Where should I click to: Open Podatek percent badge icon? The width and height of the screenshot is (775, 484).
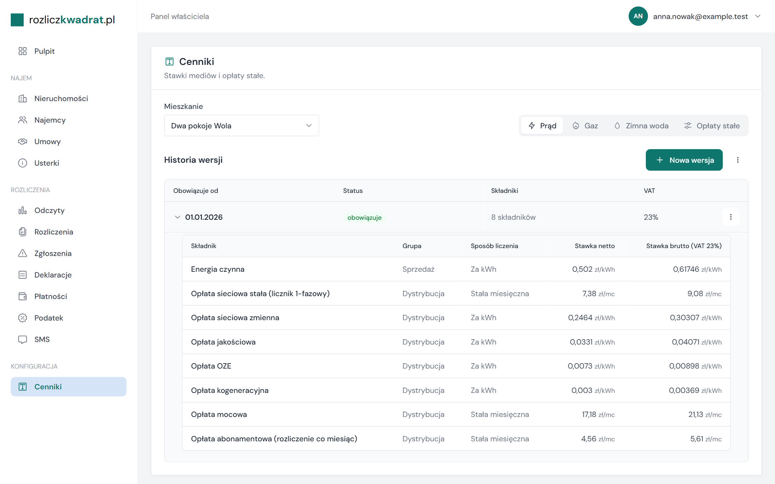pyautogui.click(x=23, y=318)
